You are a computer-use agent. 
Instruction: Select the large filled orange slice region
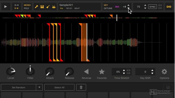(84, 42)
